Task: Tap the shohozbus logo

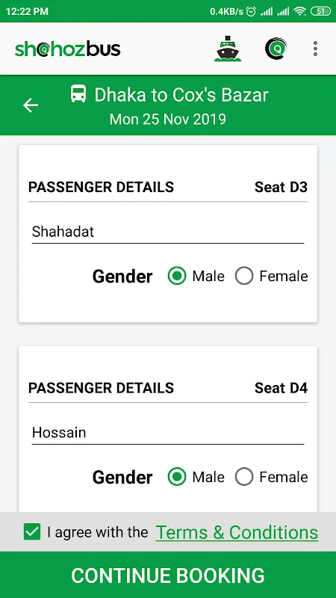Action: [68, 49]
